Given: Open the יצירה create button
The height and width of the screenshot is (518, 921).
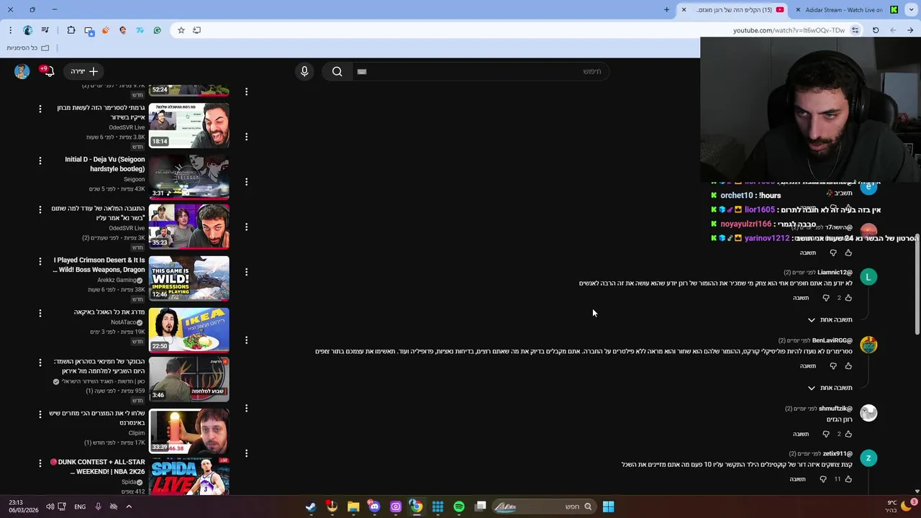Looking at the screenshot, I should [85, 71].
